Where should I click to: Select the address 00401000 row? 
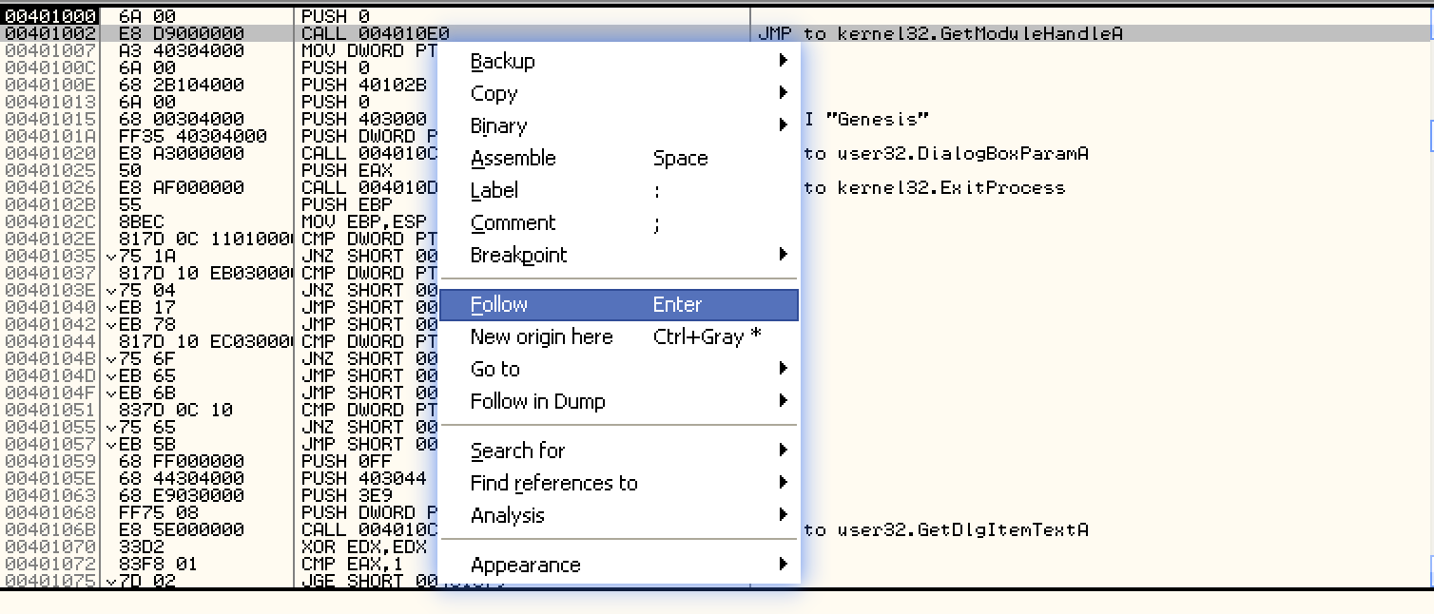(x=50, y=16)
